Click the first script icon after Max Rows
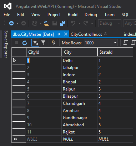This screenshot has width=136, height=146. [125, 43]
